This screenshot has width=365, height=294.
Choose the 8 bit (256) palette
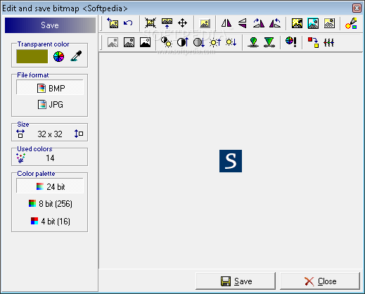50,203
